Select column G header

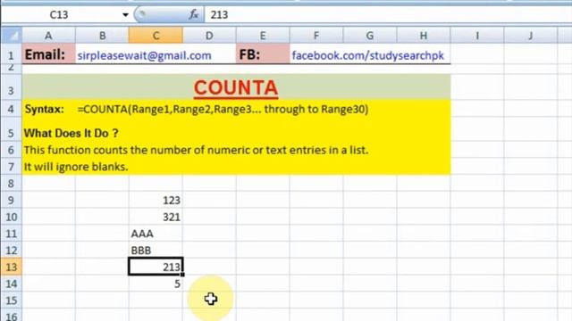[370, 36]
